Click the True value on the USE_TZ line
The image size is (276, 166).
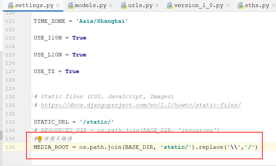click(72, 72)
